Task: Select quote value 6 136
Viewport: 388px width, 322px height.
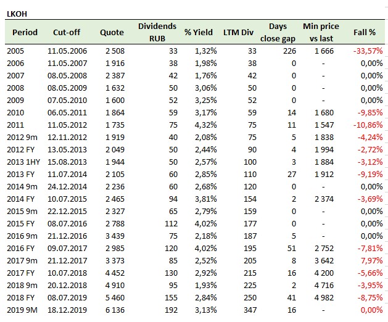Action: pyautogui.click(x=115, y=310)
